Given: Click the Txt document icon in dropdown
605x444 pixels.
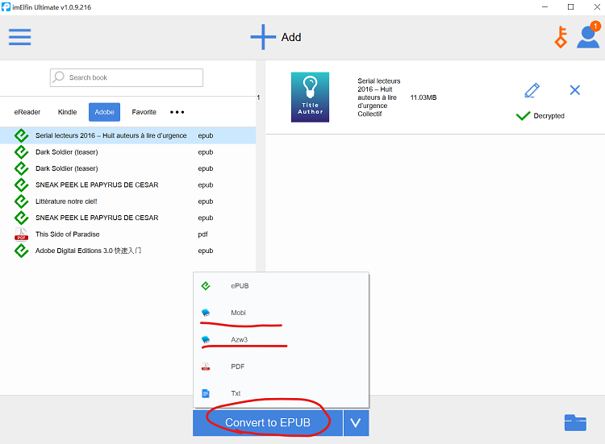Looking at the screenshot, I should point(206,393).
